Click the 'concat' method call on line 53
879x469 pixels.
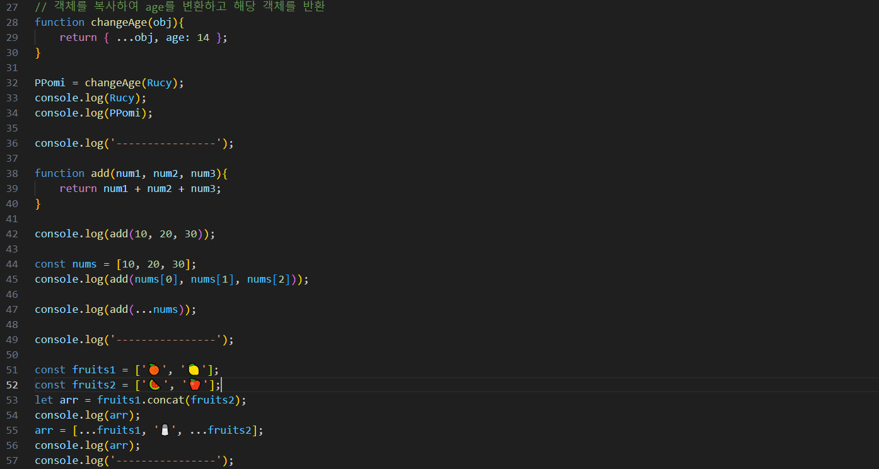point(165,400)
